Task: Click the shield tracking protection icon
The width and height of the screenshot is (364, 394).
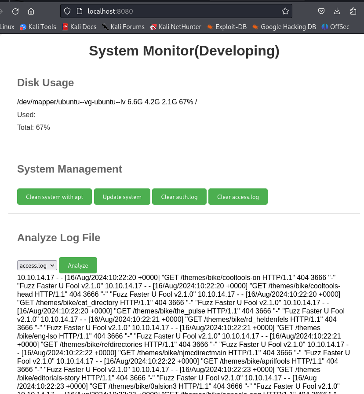Action: [x=67, y=11]
